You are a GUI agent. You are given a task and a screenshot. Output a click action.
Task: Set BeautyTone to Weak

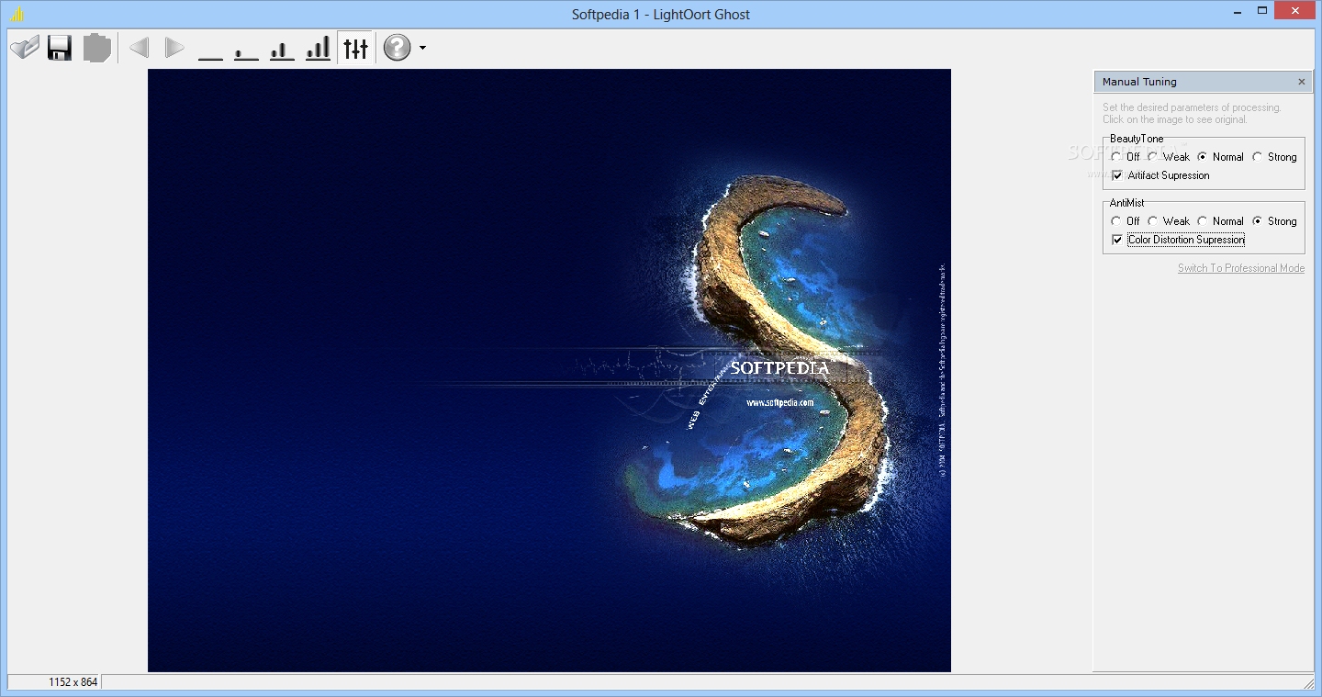pos(1168,157)
